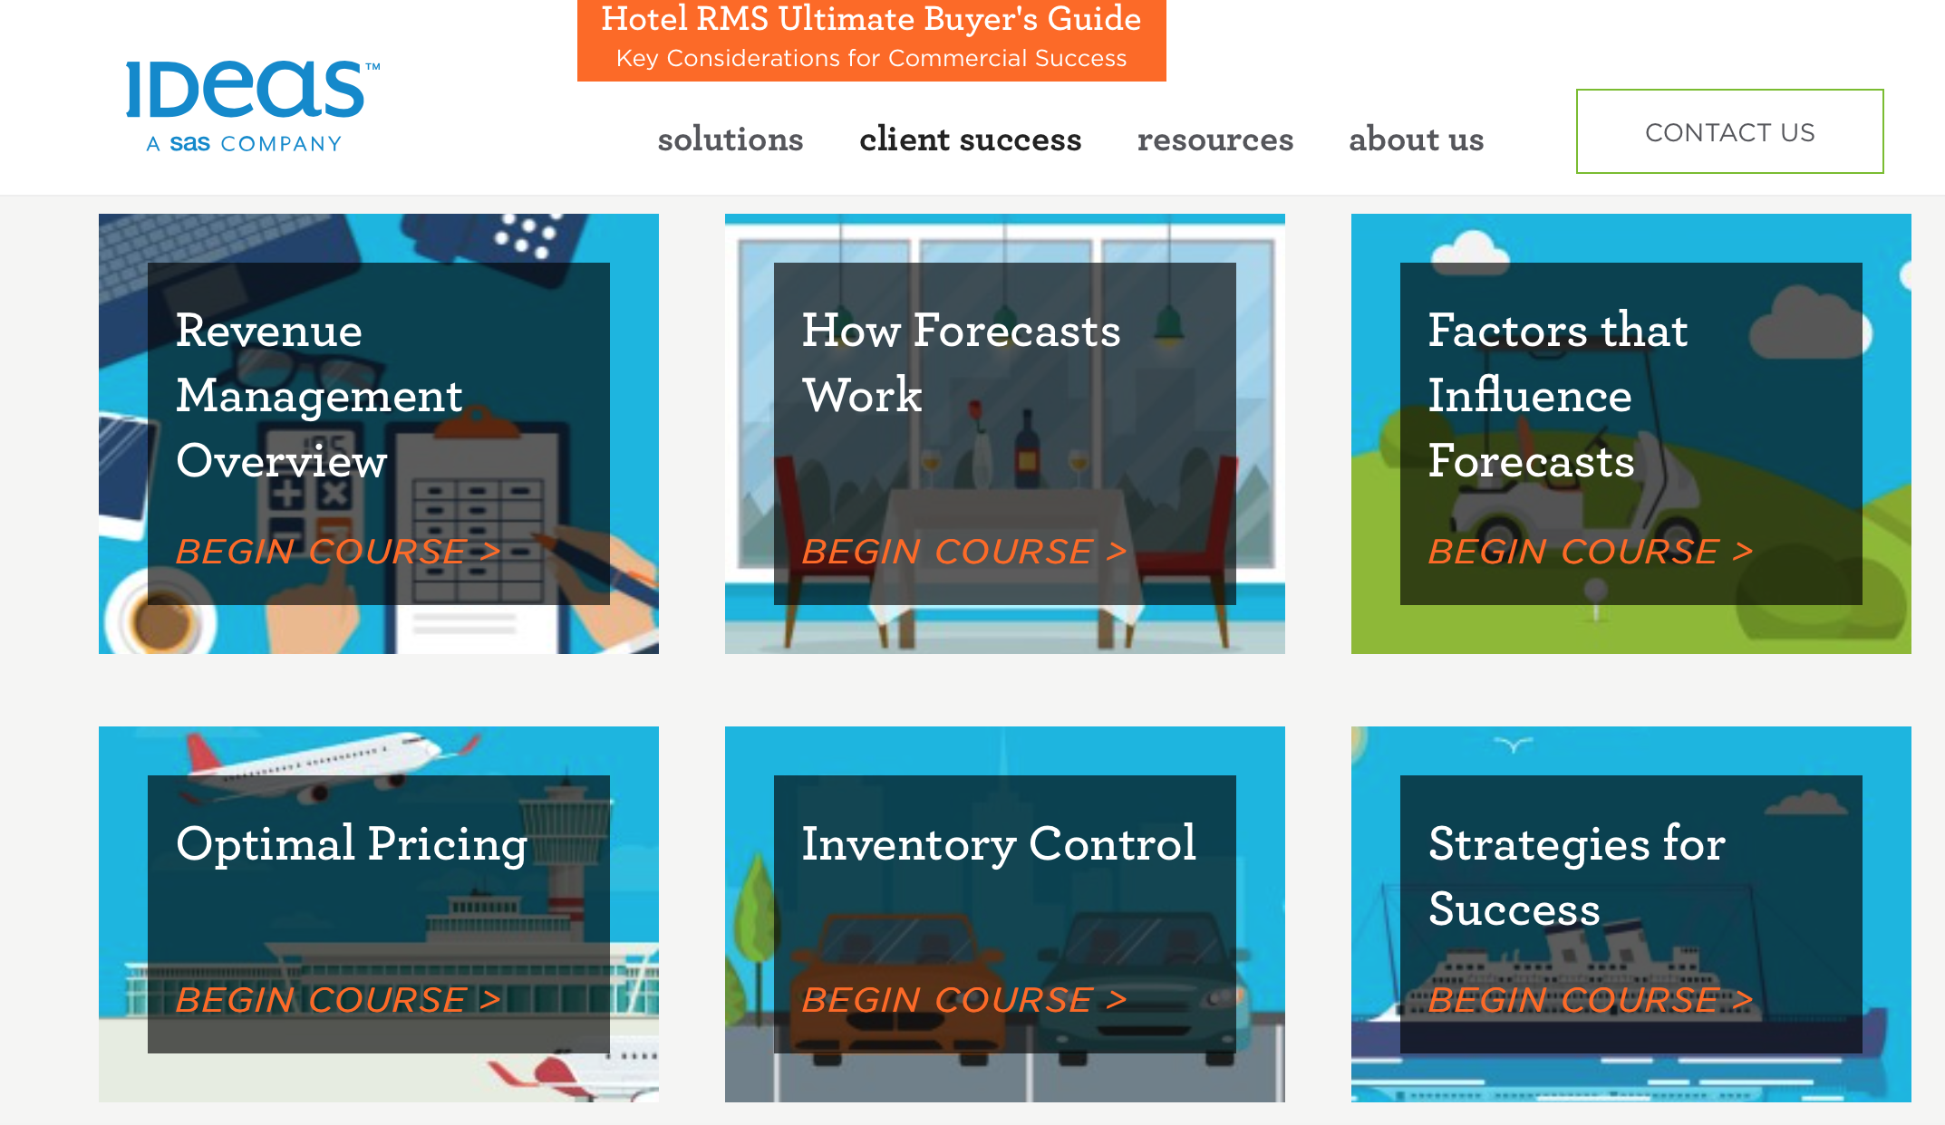Viewport: 1945px width, 1125px height.
Task: Click the CONTACT US button
Action: pos(1729,131)
